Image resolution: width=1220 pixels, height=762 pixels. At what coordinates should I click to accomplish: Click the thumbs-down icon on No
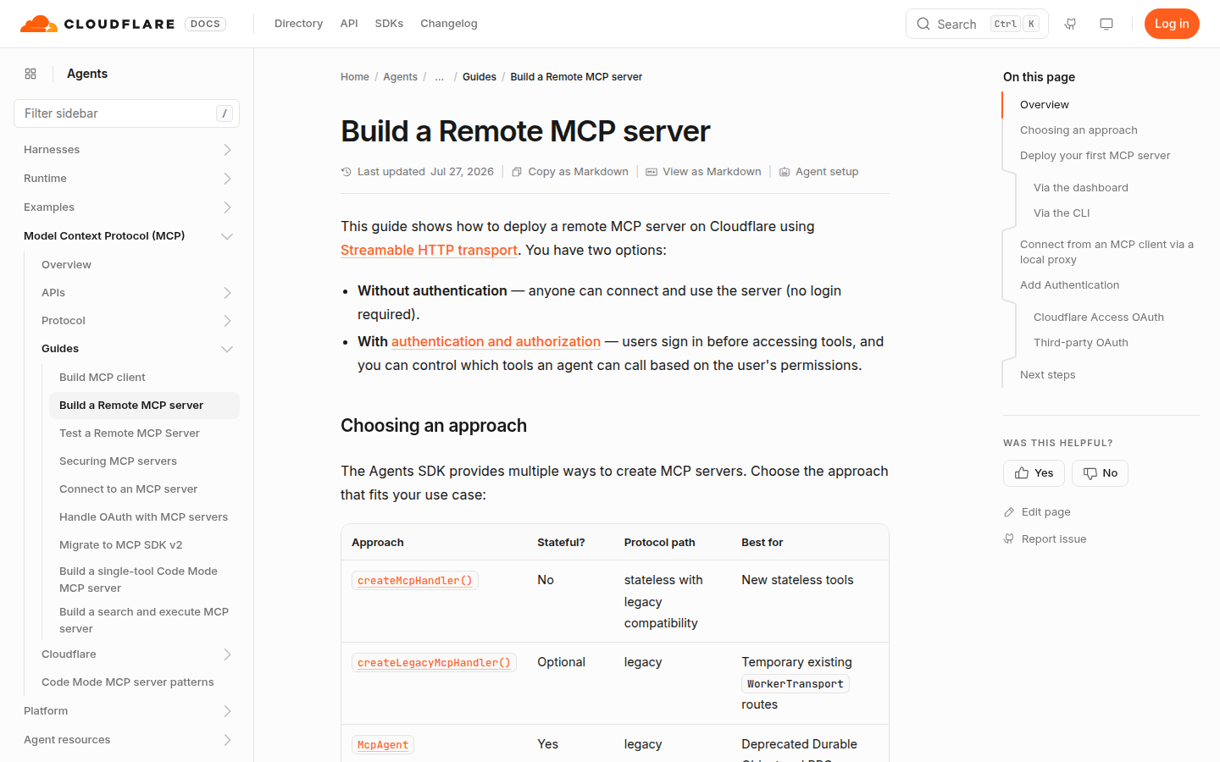(x=1090, y=473)
